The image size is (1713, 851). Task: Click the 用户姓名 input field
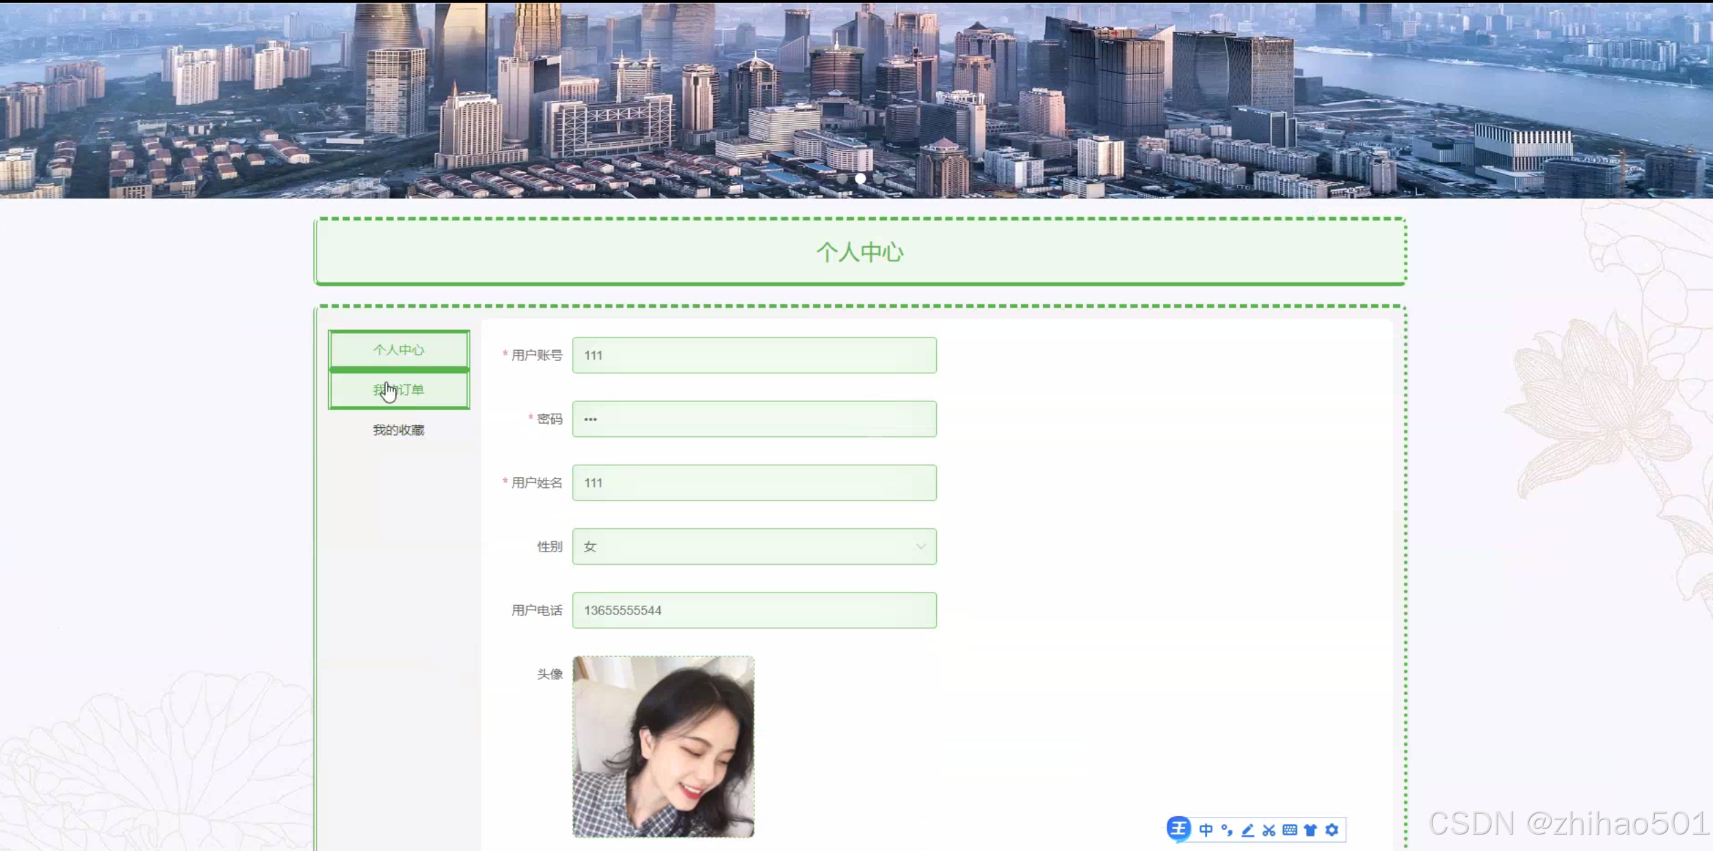[754, 483]
